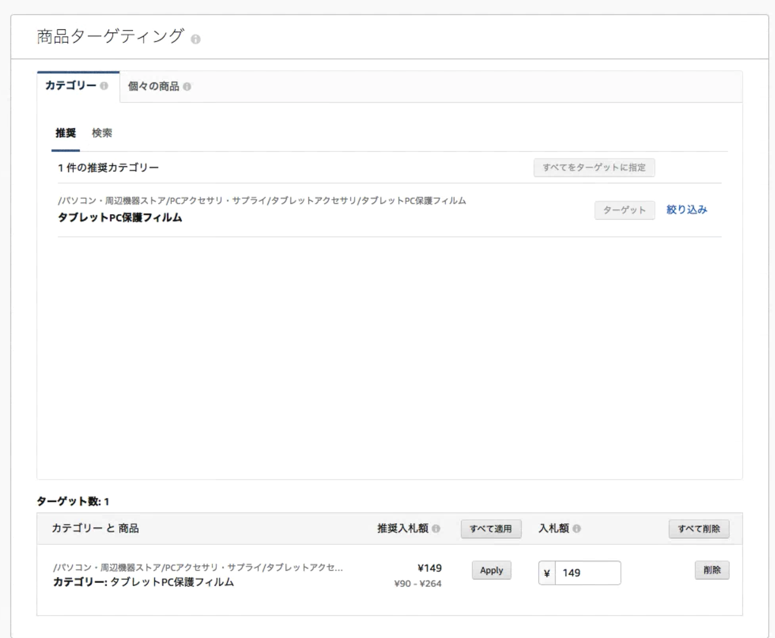The image size is (775, 638).
Task: Apply the suggested ¥149 bid
Action: click(x=491, y=570)
